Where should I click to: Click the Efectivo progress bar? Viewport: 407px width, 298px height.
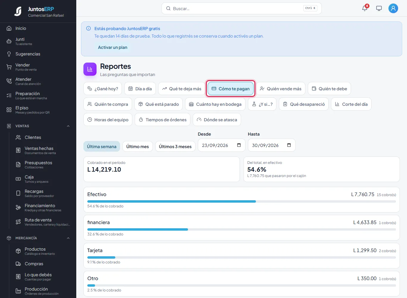pos(242,201)
